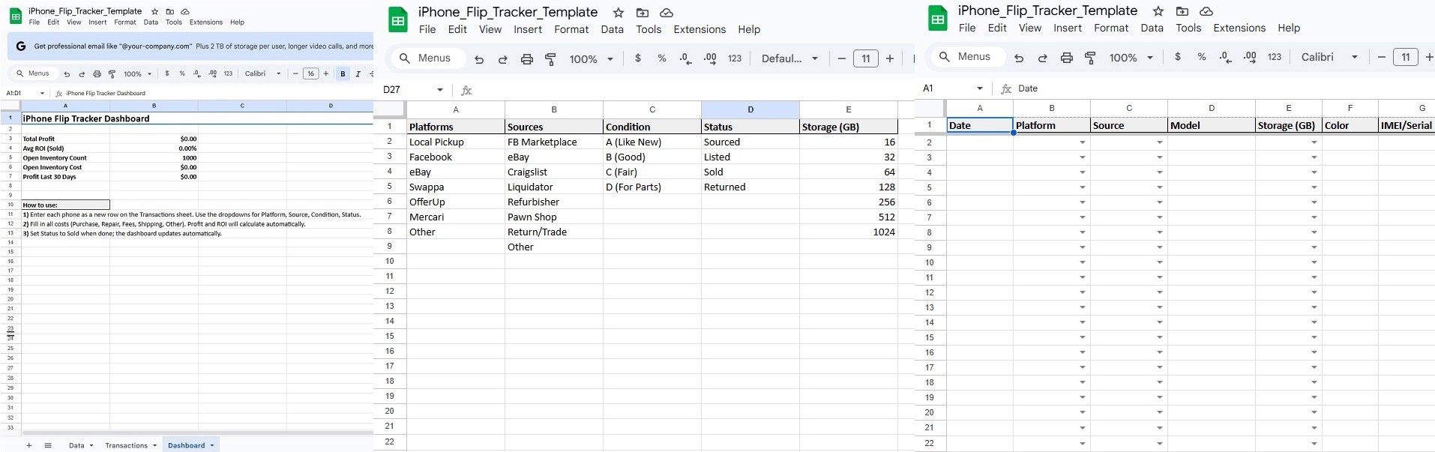Click number format 123 in Data sheet window (D27)

click(x=735, y=58)
